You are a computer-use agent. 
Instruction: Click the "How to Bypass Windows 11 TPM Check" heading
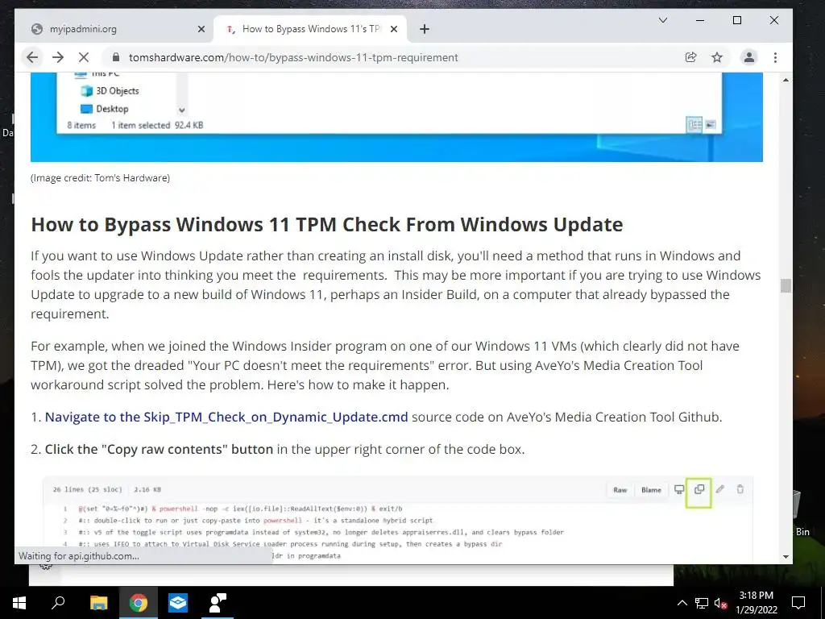pos(327,224)
